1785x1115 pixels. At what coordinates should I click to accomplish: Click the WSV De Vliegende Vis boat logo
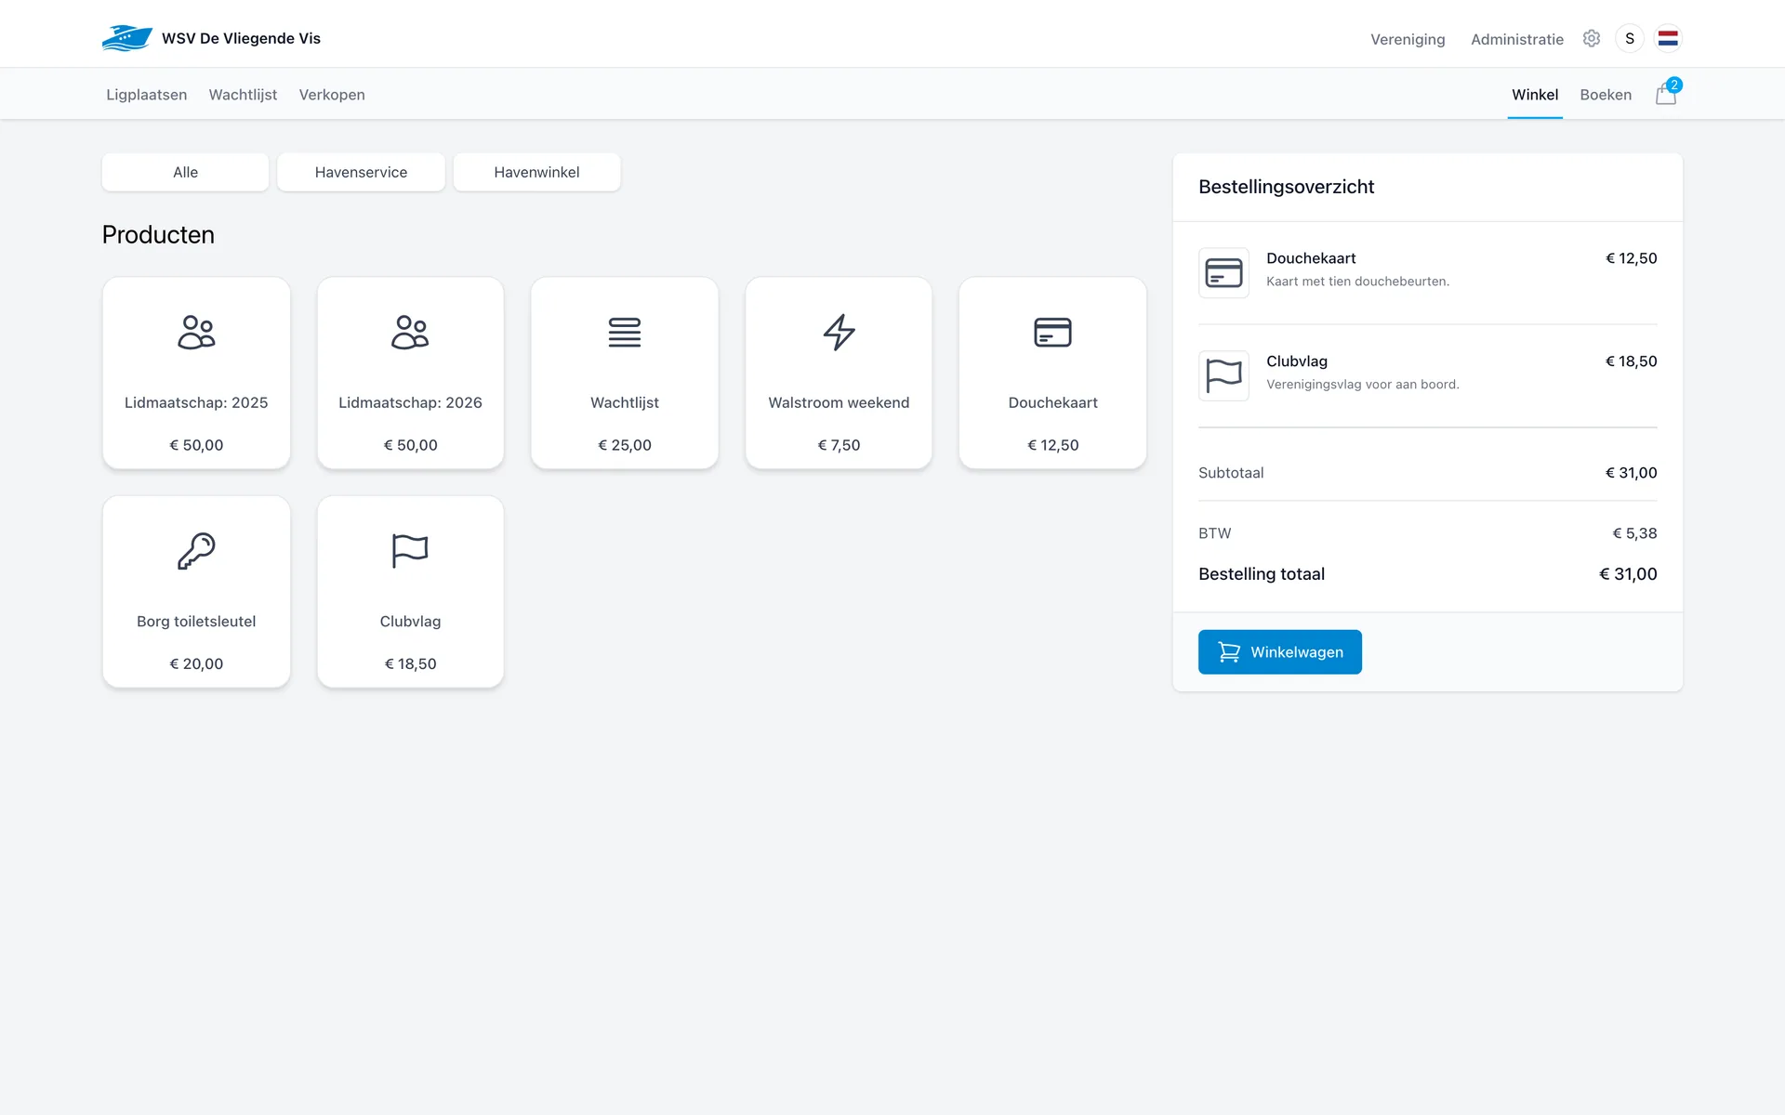(x=127, y=38)
